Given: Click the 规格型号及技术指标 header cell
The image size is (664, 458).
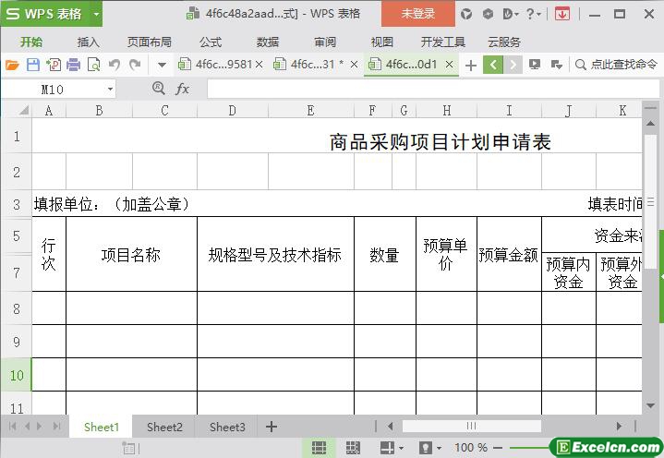Looking at the screenshot, I should 275,255.
